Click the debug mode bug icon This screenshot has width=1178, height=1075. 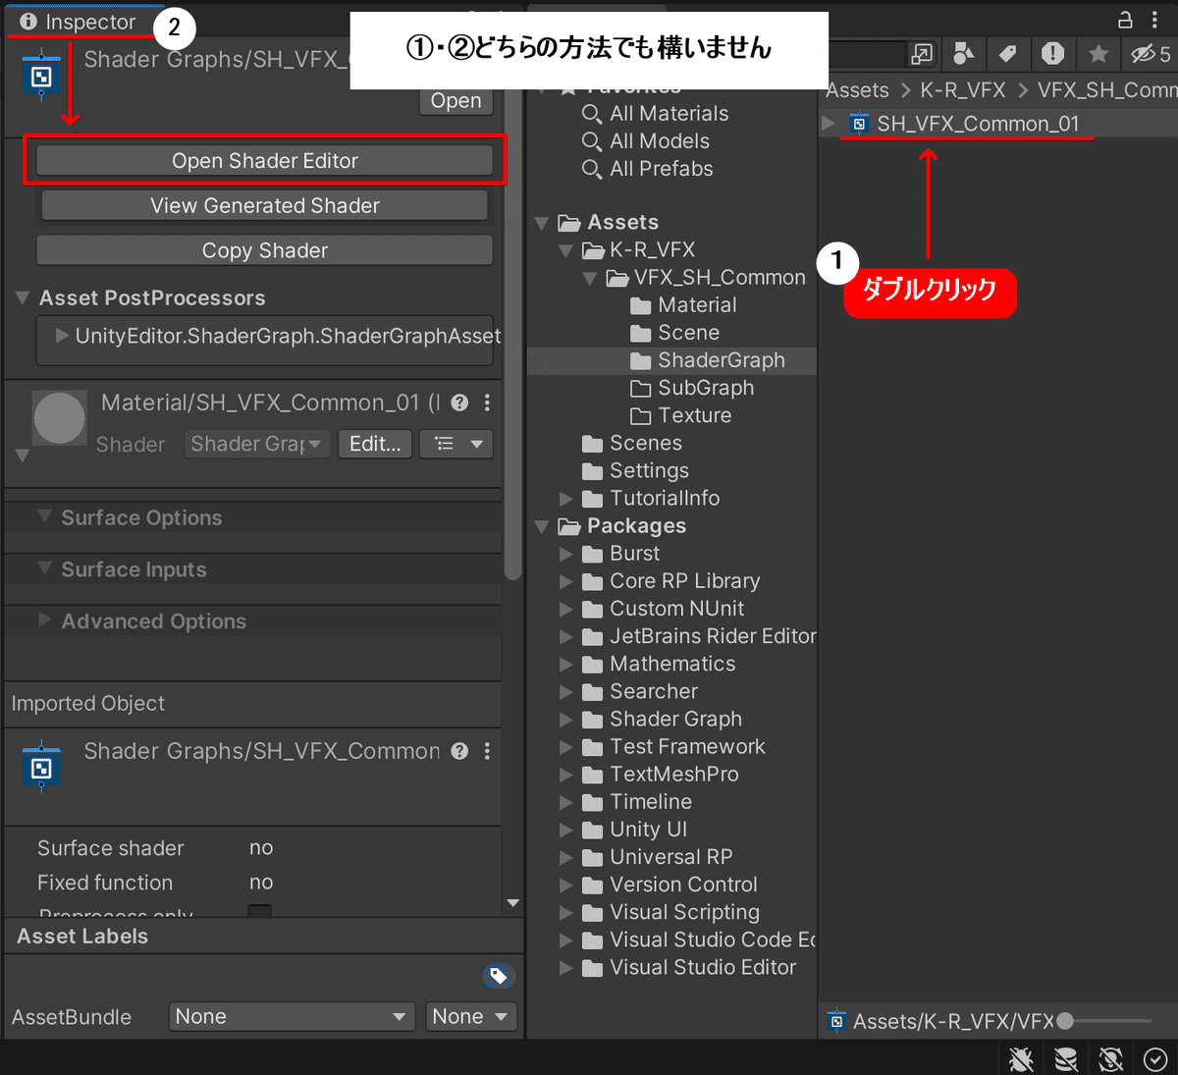[1021, 1059]
